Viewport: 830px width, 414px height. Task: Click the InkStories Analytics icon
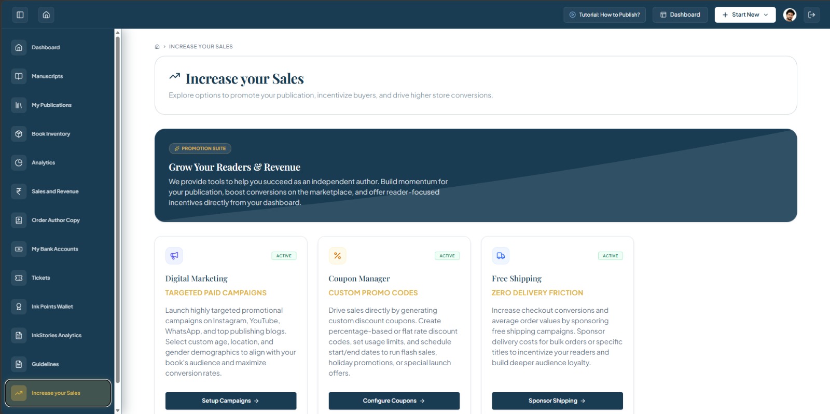19,335
